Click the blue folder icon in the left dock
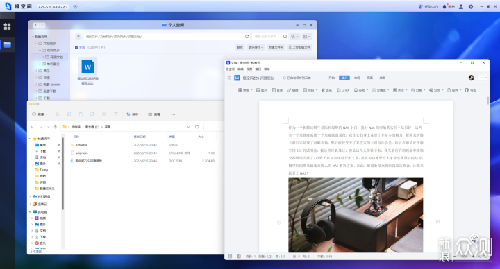The height and width of the screenshot is (269, 500). tap(7, 44)
